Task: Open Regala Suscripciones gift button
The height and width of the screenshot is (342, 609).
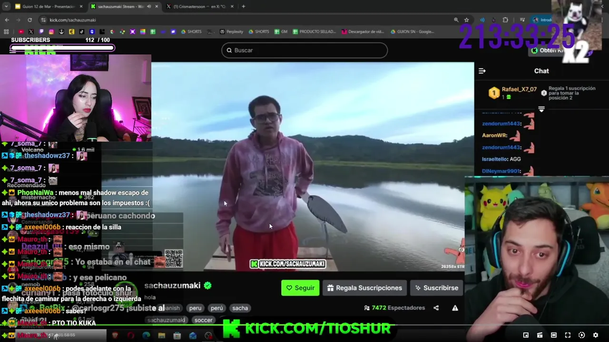Action: [x=364, y=288]
